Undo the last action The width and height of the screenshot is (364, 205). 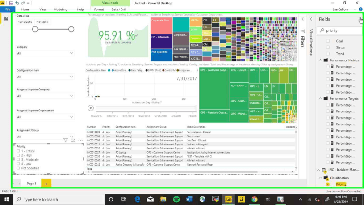pyautogui.click(x=17, y=3)
